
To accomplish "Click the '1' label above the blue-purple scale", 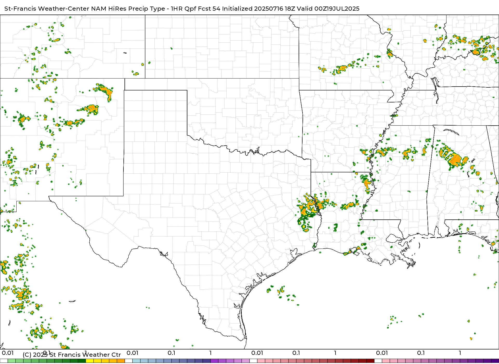I will pyautogui.click(x=211, y=353).
